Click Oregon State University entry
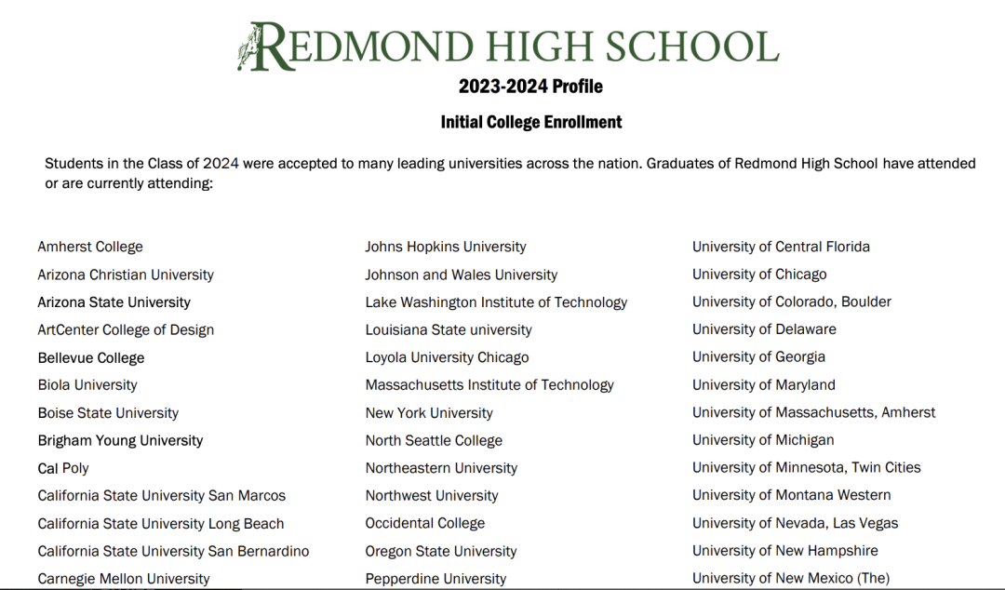 tap(441, 552)
